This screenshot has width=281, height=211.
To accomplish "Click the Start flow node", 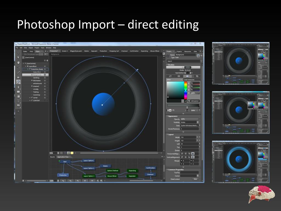I will (x=65, y=162).
